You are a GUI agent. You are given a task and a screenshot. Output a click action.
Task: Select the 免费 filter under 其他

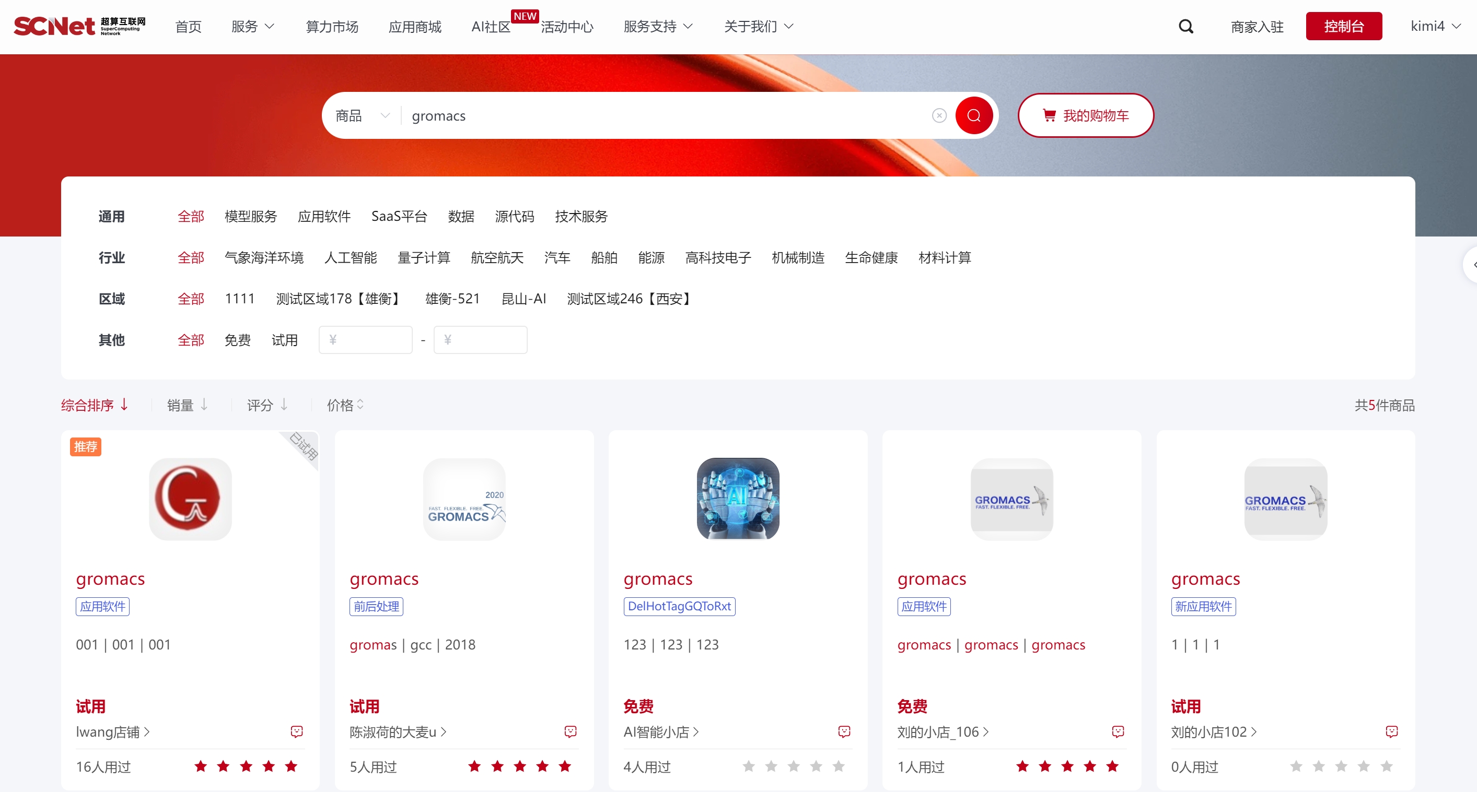237,340
